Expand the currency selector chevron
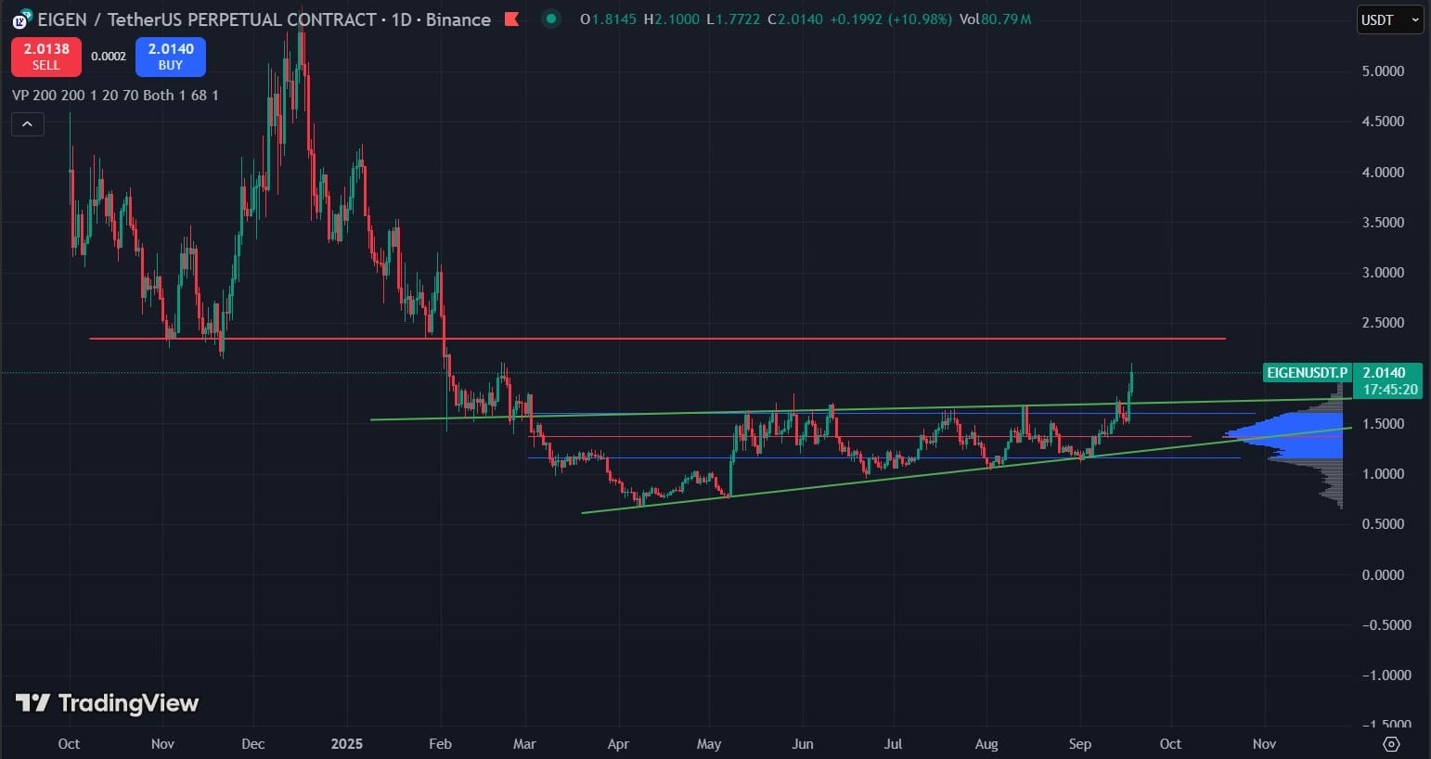 click(x=1414, y=19)
